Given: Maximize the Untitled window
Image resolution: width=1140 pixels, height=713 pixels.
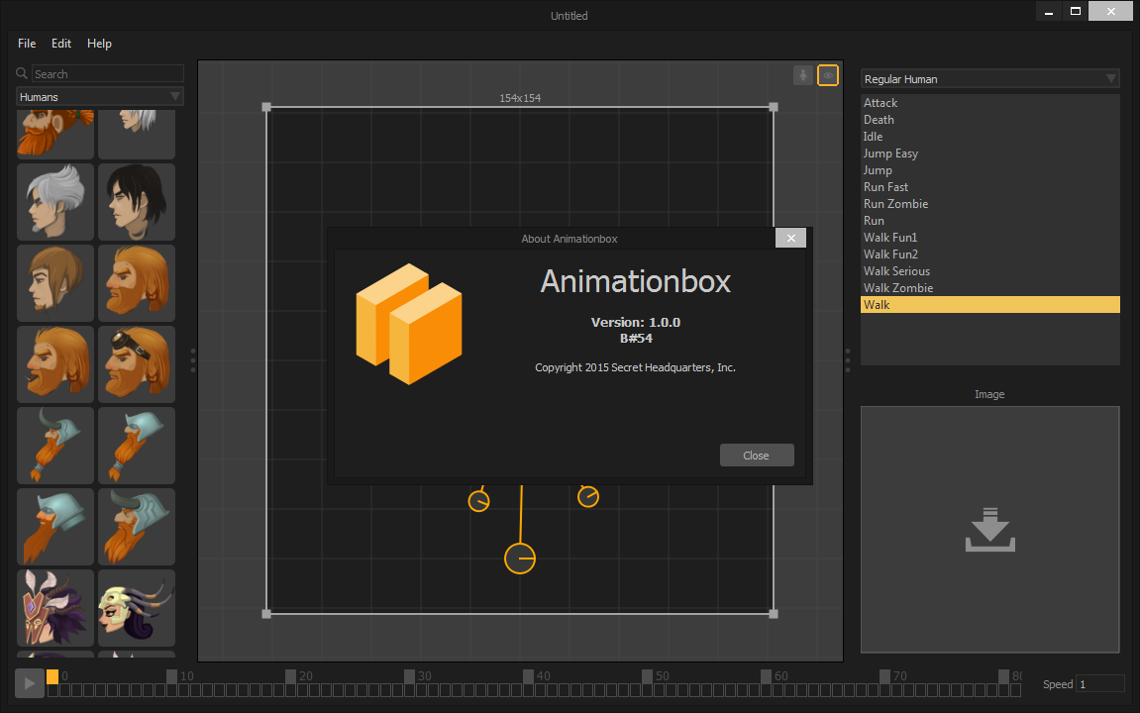Looking at the screenshot, I should click(1076, 11).
